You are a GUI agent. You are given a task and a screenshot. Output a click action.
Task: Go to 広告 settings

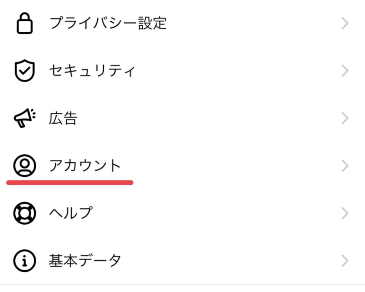point(63,118)
